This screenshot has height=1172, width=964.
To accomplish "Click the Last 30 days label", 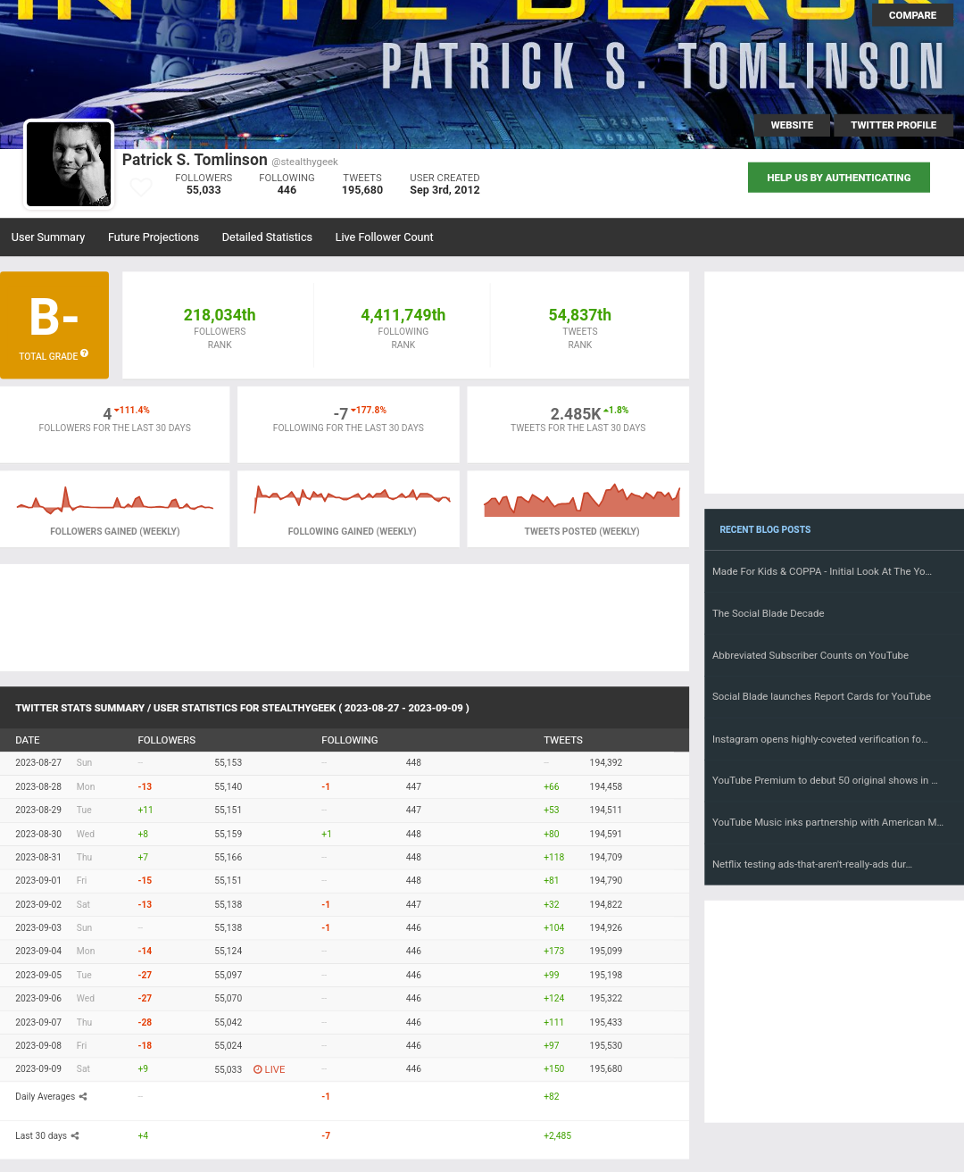I will click(41, 1136).
